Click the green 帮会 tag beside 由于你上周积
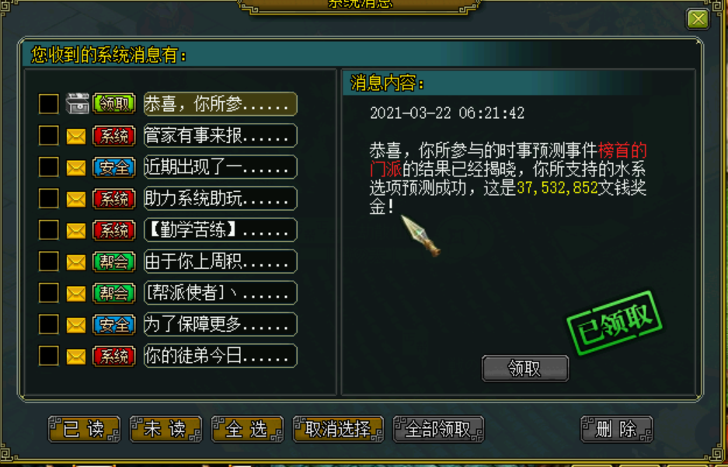Viewport: 728px width, 467px height. click(x=114, y=262)
